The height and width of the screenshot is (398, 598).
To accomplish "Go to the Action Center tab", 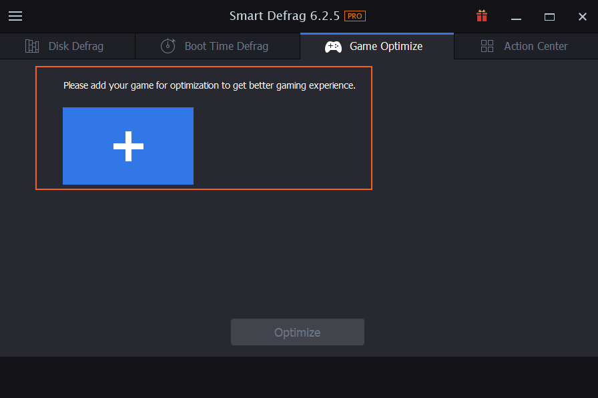I will tap(526, 46).
